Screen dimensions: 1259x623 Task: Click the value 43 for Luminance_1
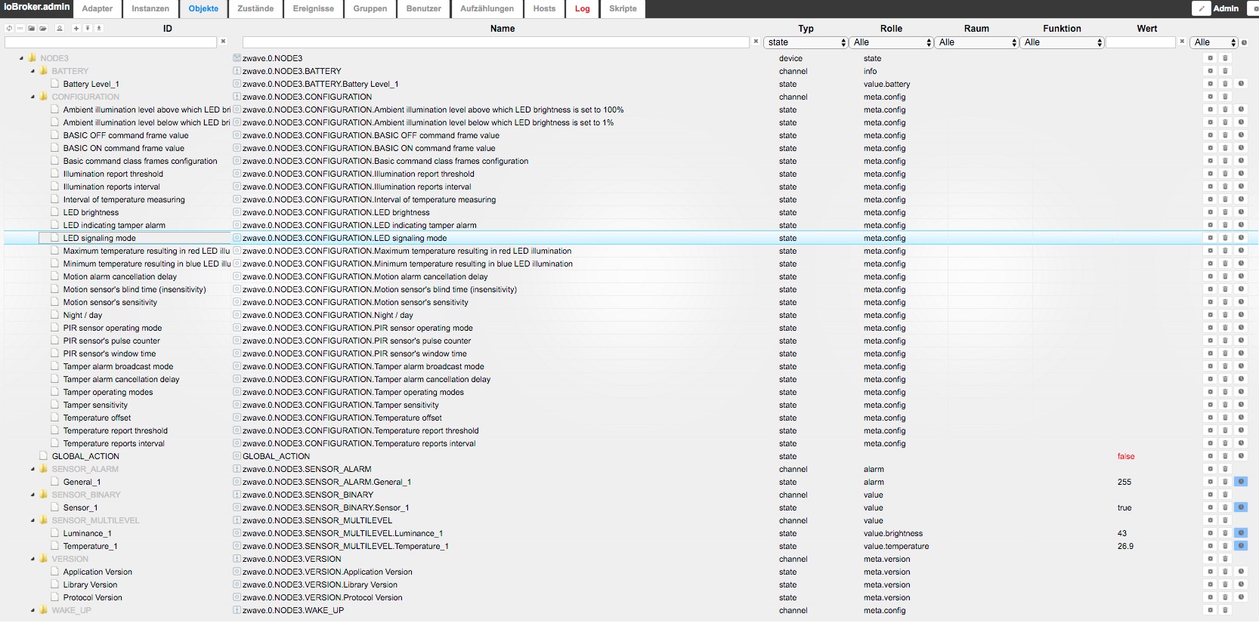[x=1122, y=533]
